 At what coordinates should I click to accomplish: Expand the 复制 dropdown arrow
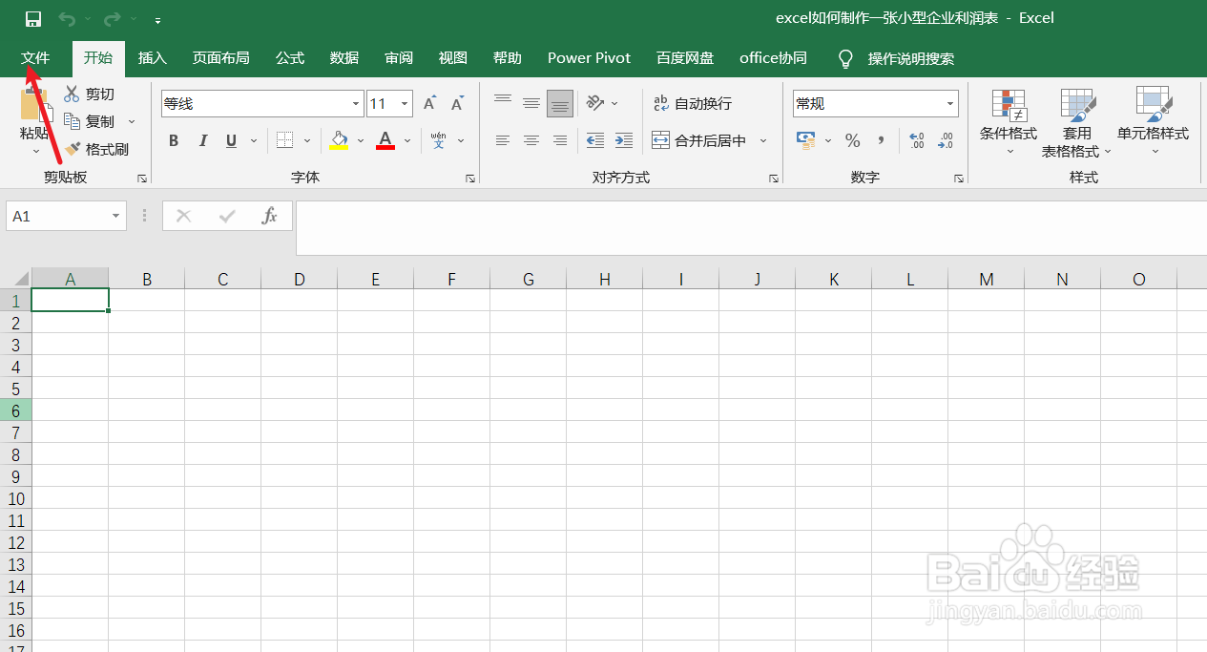tap(132, 121)
